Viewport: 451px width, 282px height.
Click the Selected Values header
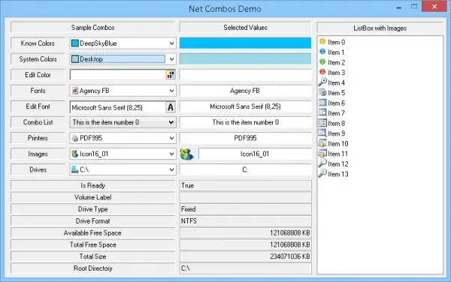(245, 28)
